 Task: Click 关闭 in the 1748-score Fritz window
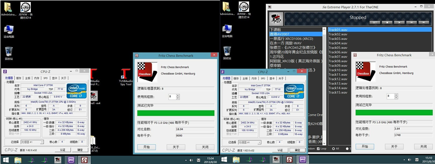point(423,146)
